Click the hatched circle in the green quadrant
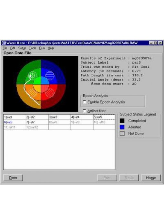This screenshot has width=164, height=224. click(32, 76)
